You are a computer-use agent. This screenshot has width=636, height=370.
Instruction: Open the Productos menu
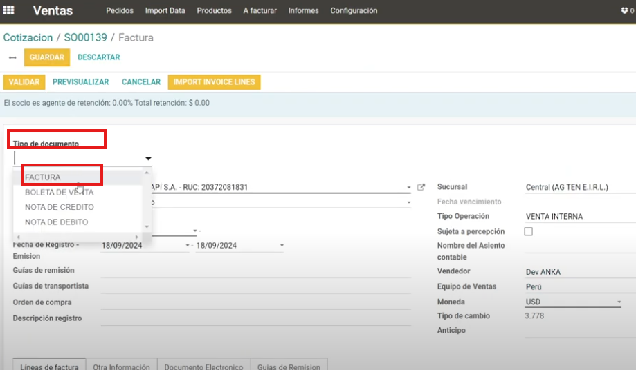[214, 11]
